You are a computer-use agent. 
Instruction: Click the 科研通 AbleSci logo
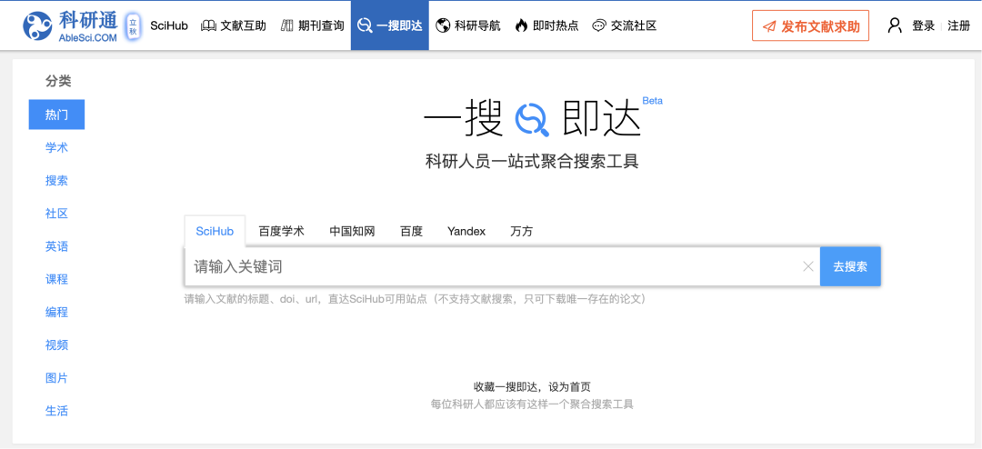coord(71,25)
